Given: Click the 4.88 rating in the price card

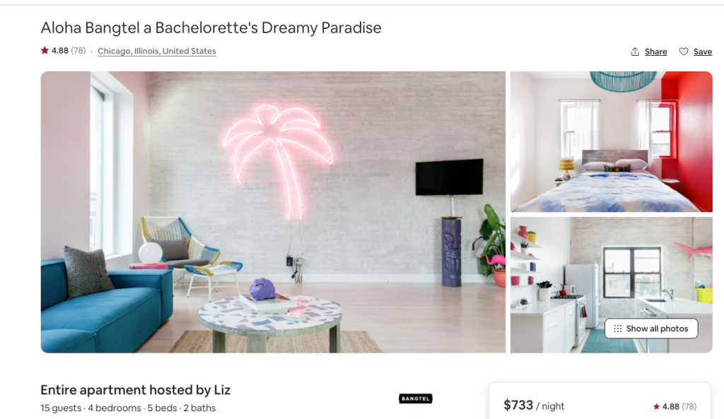Looking at the screenshot, I should pyautogui.click(x=670, y=406).
